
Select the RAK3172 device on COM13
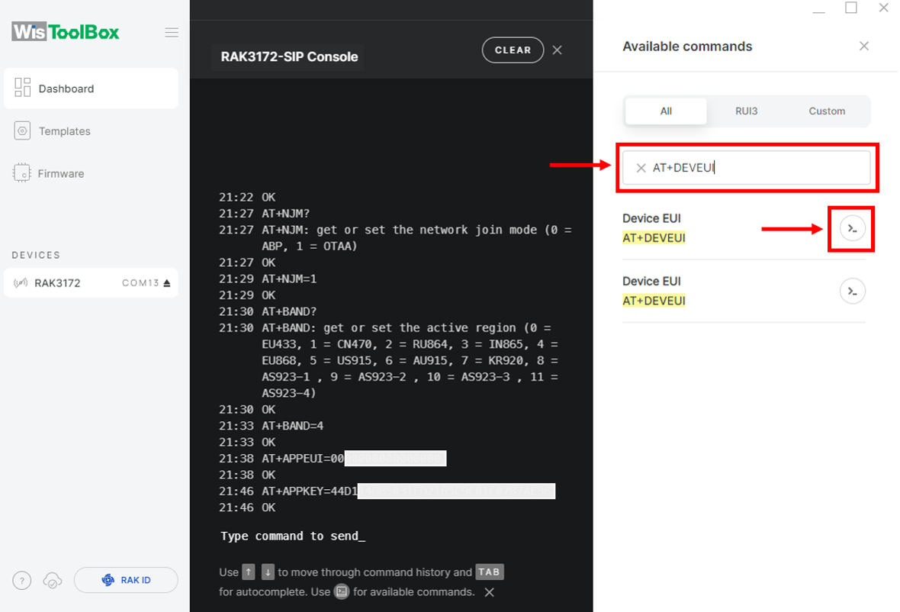pos(91,283)
